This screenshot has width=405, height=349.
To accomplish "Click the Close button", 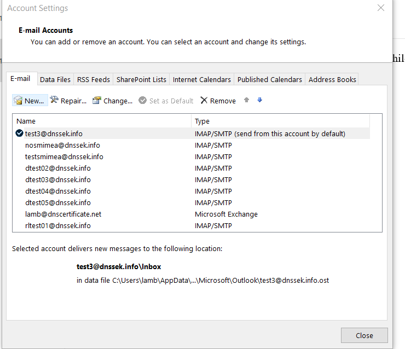I will pos(364,335).
